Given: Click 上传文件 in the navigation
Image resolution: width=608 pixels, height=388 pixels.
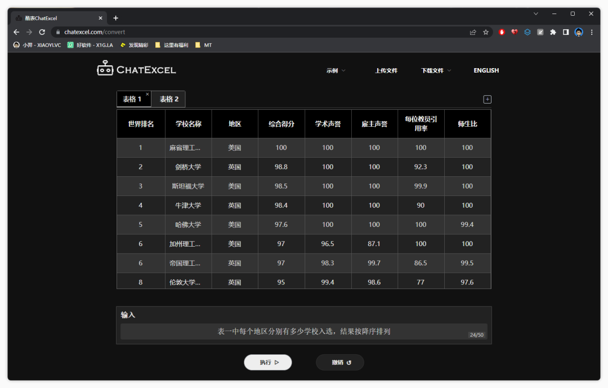Looking at the screenshot, I should click(386, 70).
